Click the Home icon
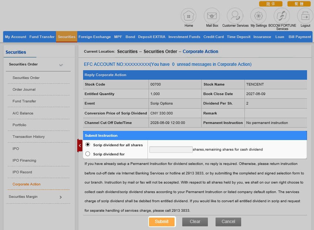This screenshot has width=314, height=230. (x=189, y=16)
